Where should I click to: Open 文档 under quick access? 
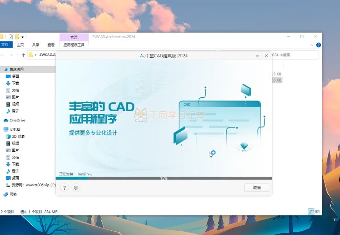pyautogui.click(x=13, y=90)
